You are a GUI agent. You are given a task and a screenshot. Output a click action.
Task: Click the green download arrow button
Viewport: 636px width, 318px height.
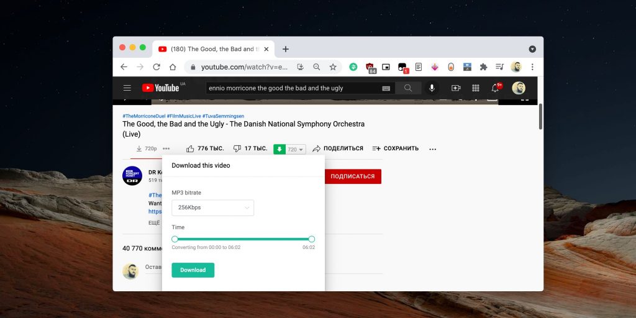279,149
